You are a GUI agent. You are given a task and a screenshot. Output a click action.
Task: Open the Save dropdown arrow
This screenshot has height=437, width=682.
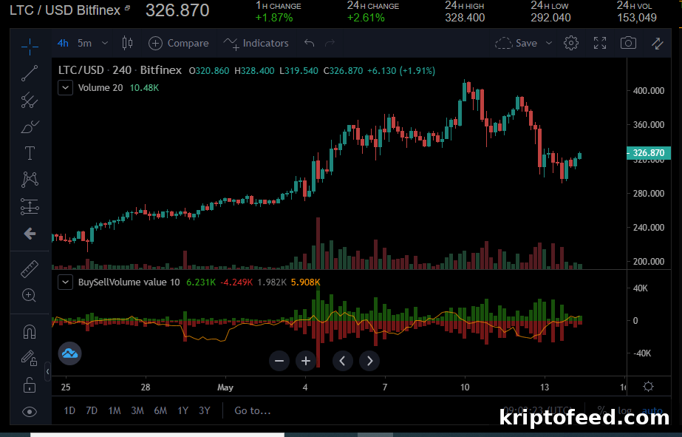coord(549,43)
